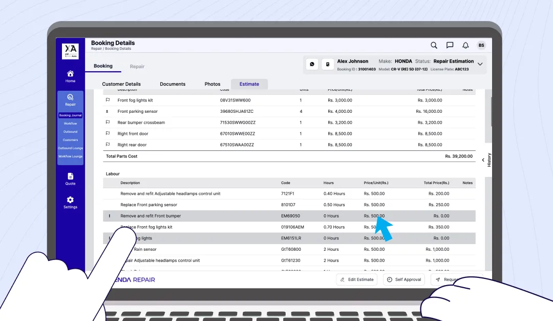Select labour code 7121F1
Viewport: 553px width, 321px height.
(287, 193)
